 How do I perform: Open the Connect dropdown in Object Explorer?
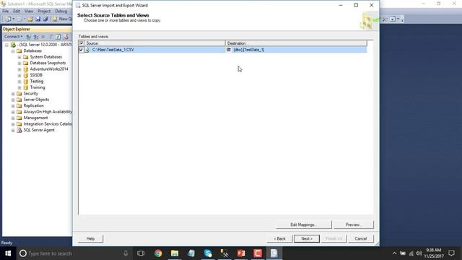[13, 37]
